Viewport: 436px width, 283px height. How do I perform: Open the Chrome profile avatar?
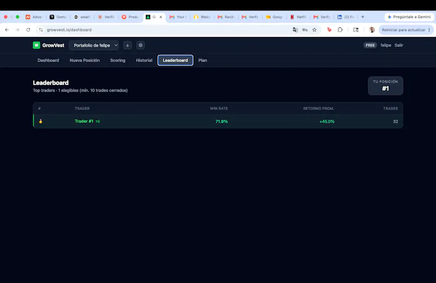point(372,30)
